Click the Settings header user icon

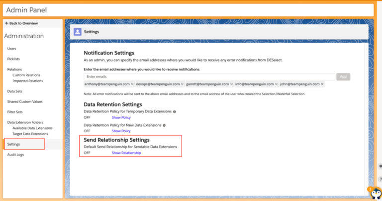[77, 32]
